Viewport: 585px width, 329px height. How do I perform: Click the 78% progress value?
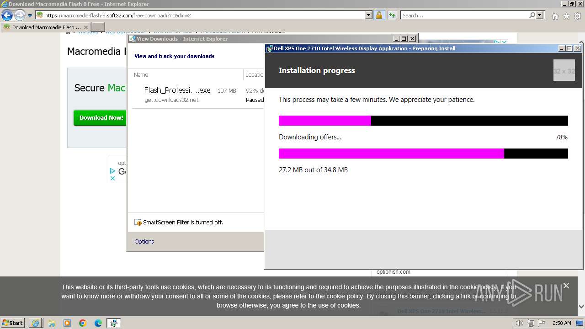tap(561, 137)
